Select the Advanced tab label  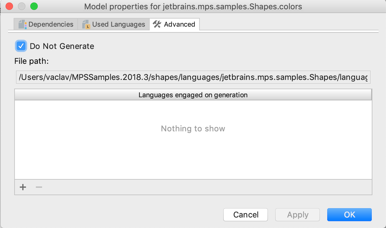coord(179,24)
